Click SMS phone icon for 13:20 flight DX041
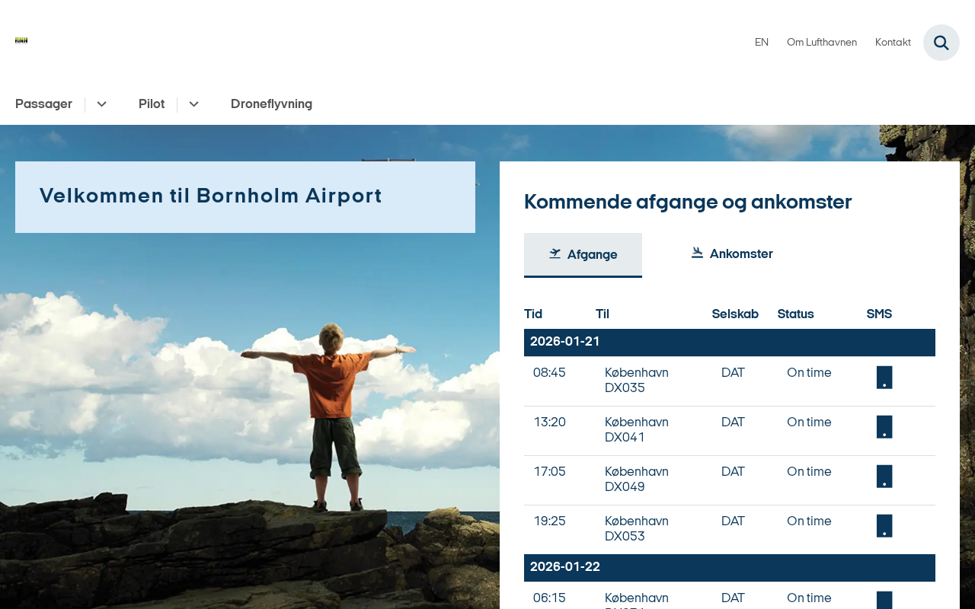 click(884, 427)
